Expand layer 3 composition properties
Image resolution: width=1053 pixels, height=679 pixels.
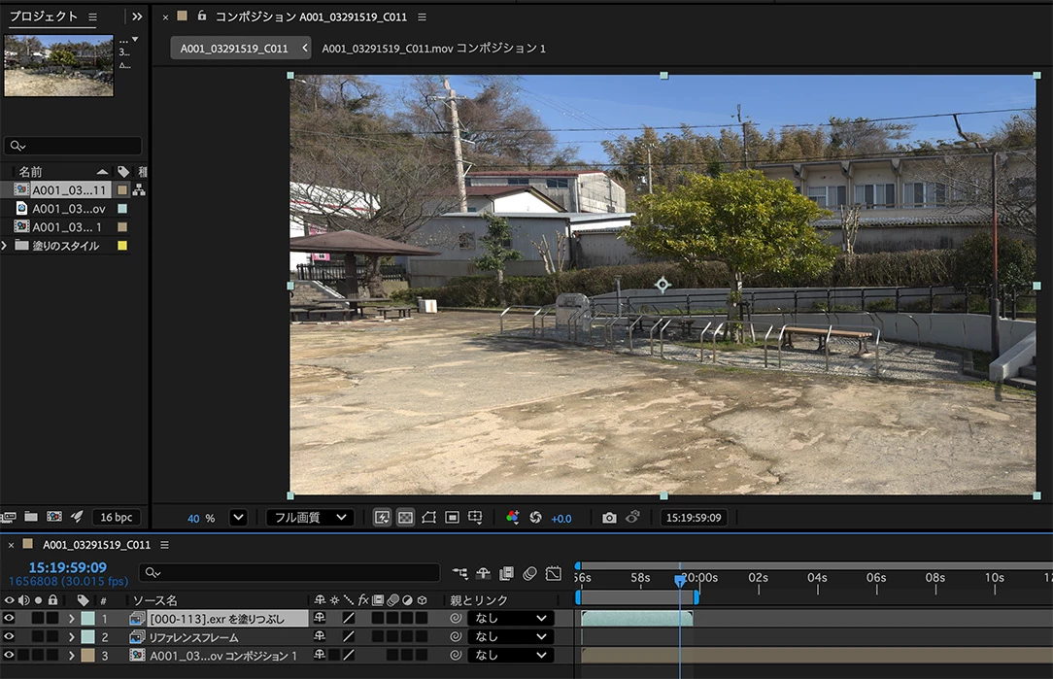[x=71, y=655]
